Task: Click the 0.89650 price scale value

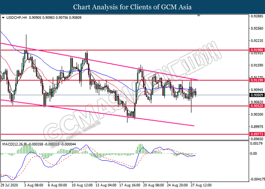Action: coord(257,139)
